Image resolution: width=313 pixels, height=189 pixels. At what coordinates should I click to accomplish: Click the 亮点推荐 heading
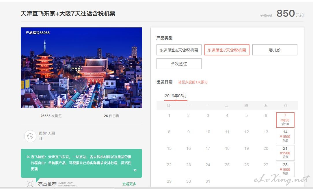click(47, 184)
